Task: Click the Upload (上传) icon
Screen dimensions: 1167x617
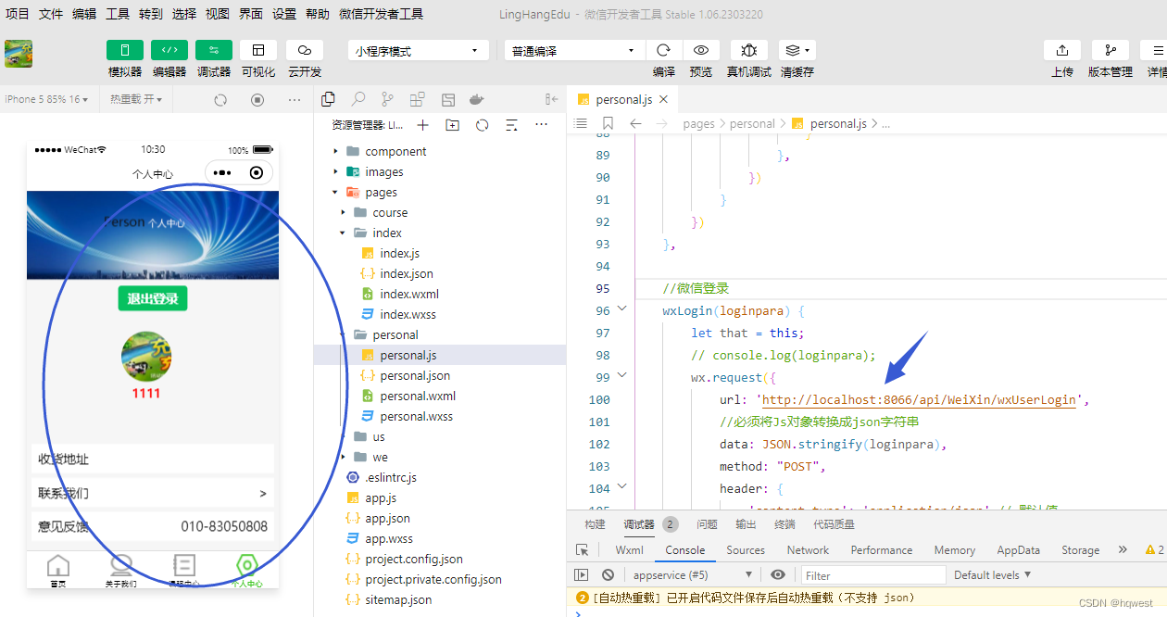Action: click(1062, 50)
